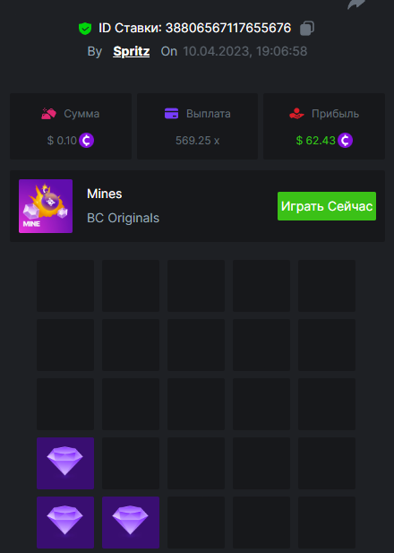Click the pink Сумма wallet icon
Viewport: 394px width, 553px height.
48,114
